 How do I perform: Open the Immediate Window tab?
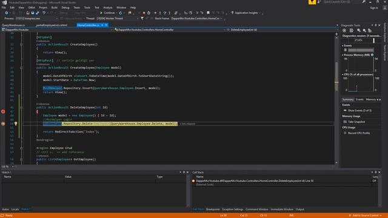point(281,210)
